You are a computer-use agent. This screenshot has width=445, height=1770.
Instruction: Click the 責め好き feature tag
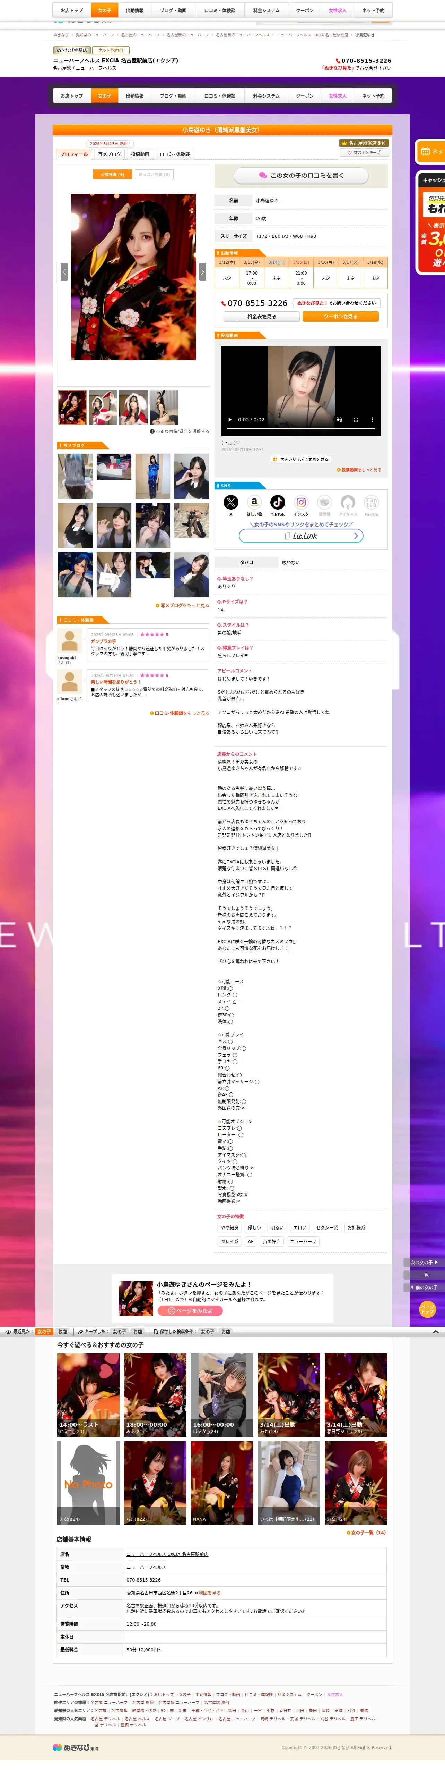[x=271, y=1242]
